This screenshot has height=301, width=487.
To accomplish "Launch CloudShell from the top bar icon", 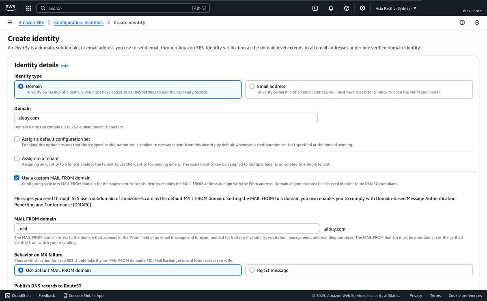I will point(315,8).
